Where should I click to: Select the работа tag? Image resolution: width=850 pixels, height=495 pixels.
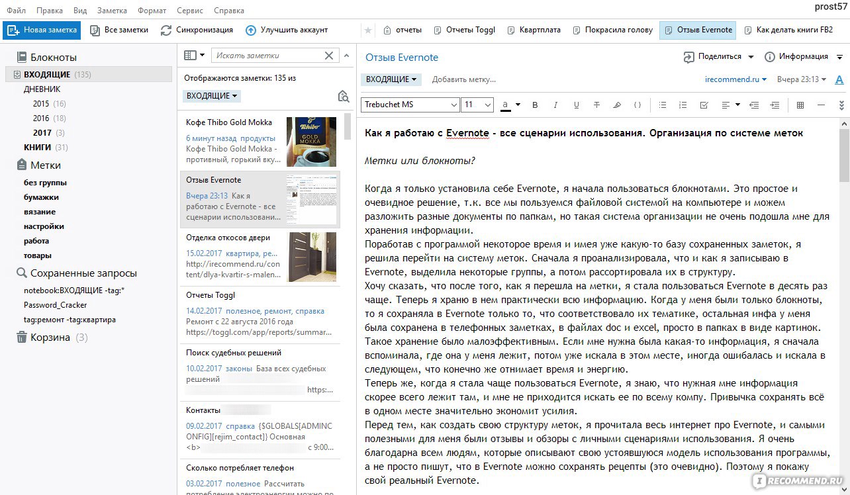36,241
